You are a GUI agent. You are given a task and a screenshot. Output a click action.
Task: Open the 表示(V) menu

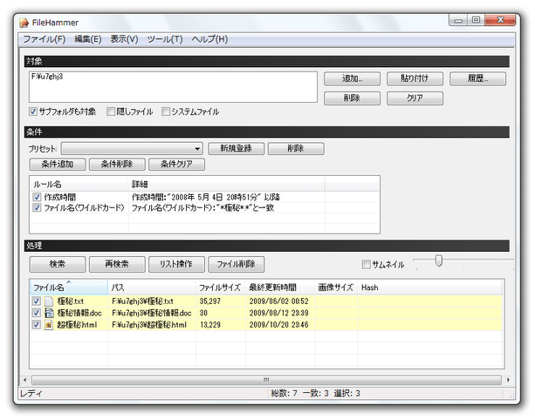(x=124, y=39)
